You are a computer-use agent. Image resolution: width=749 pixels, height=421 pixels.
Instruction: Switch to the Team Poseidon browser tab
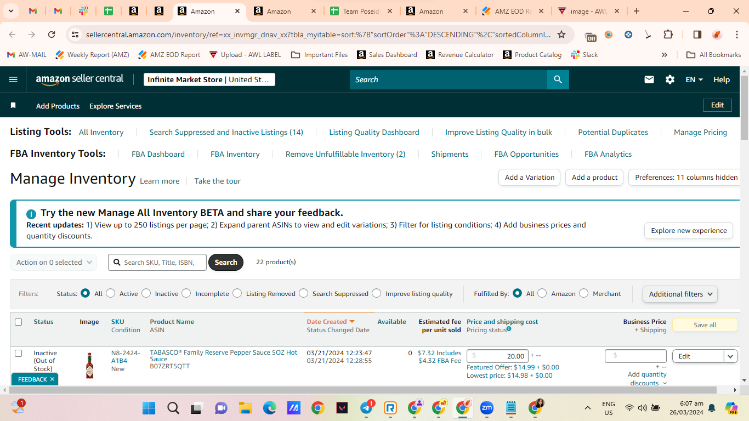(360, 11)
